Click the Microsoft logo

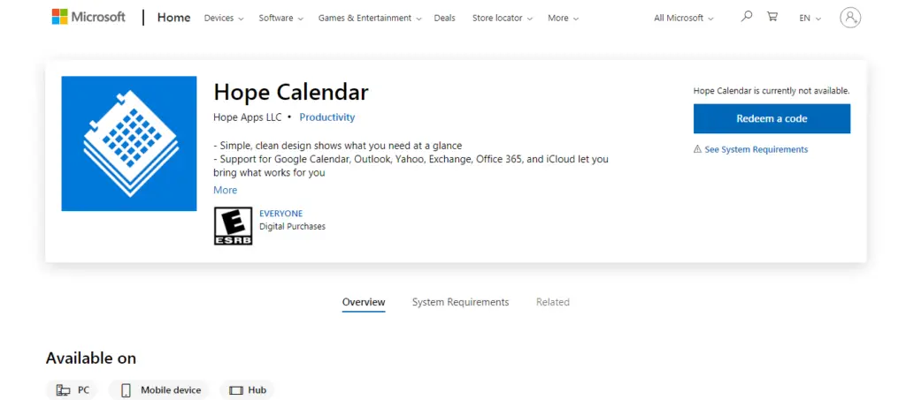(88, 17)
